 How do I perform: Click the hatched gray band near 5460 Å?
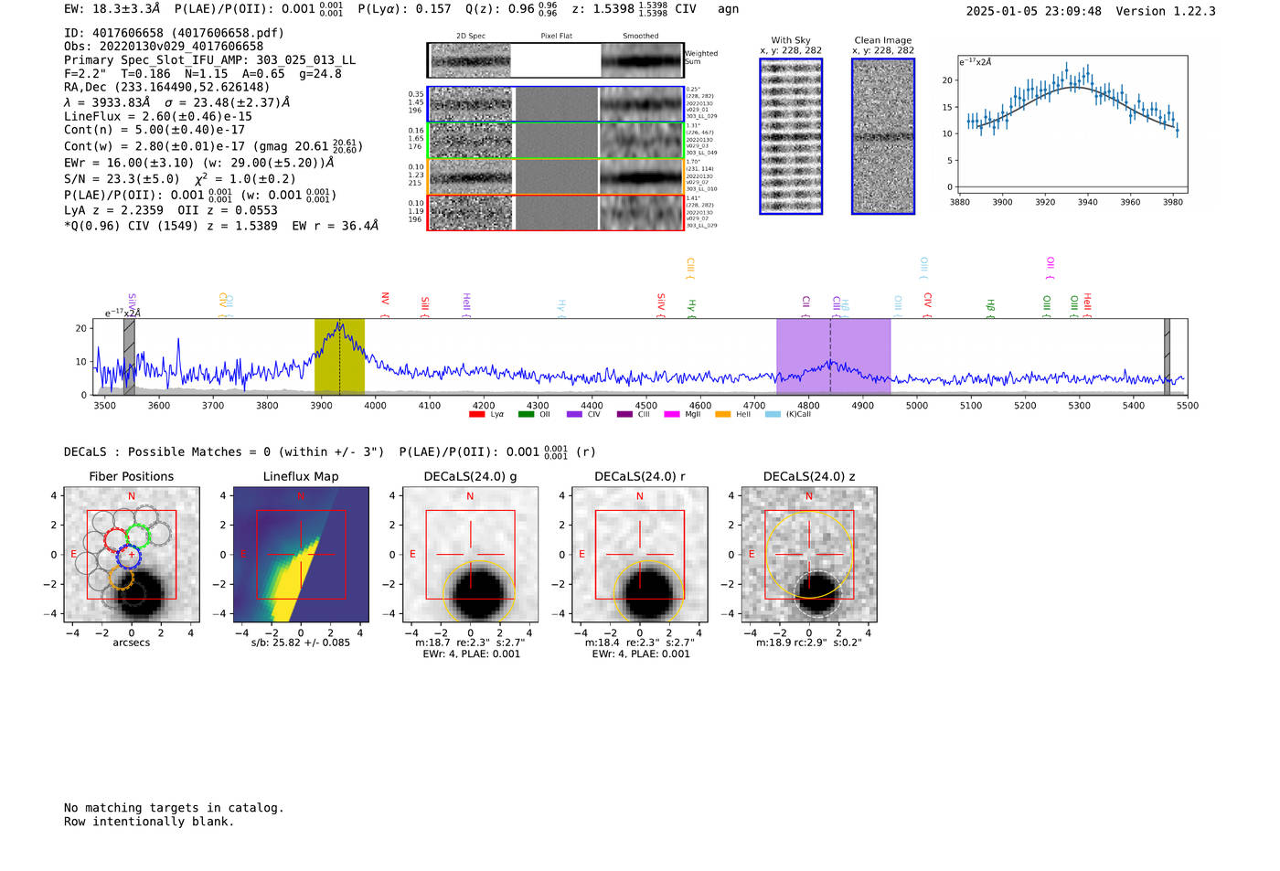1167,356
